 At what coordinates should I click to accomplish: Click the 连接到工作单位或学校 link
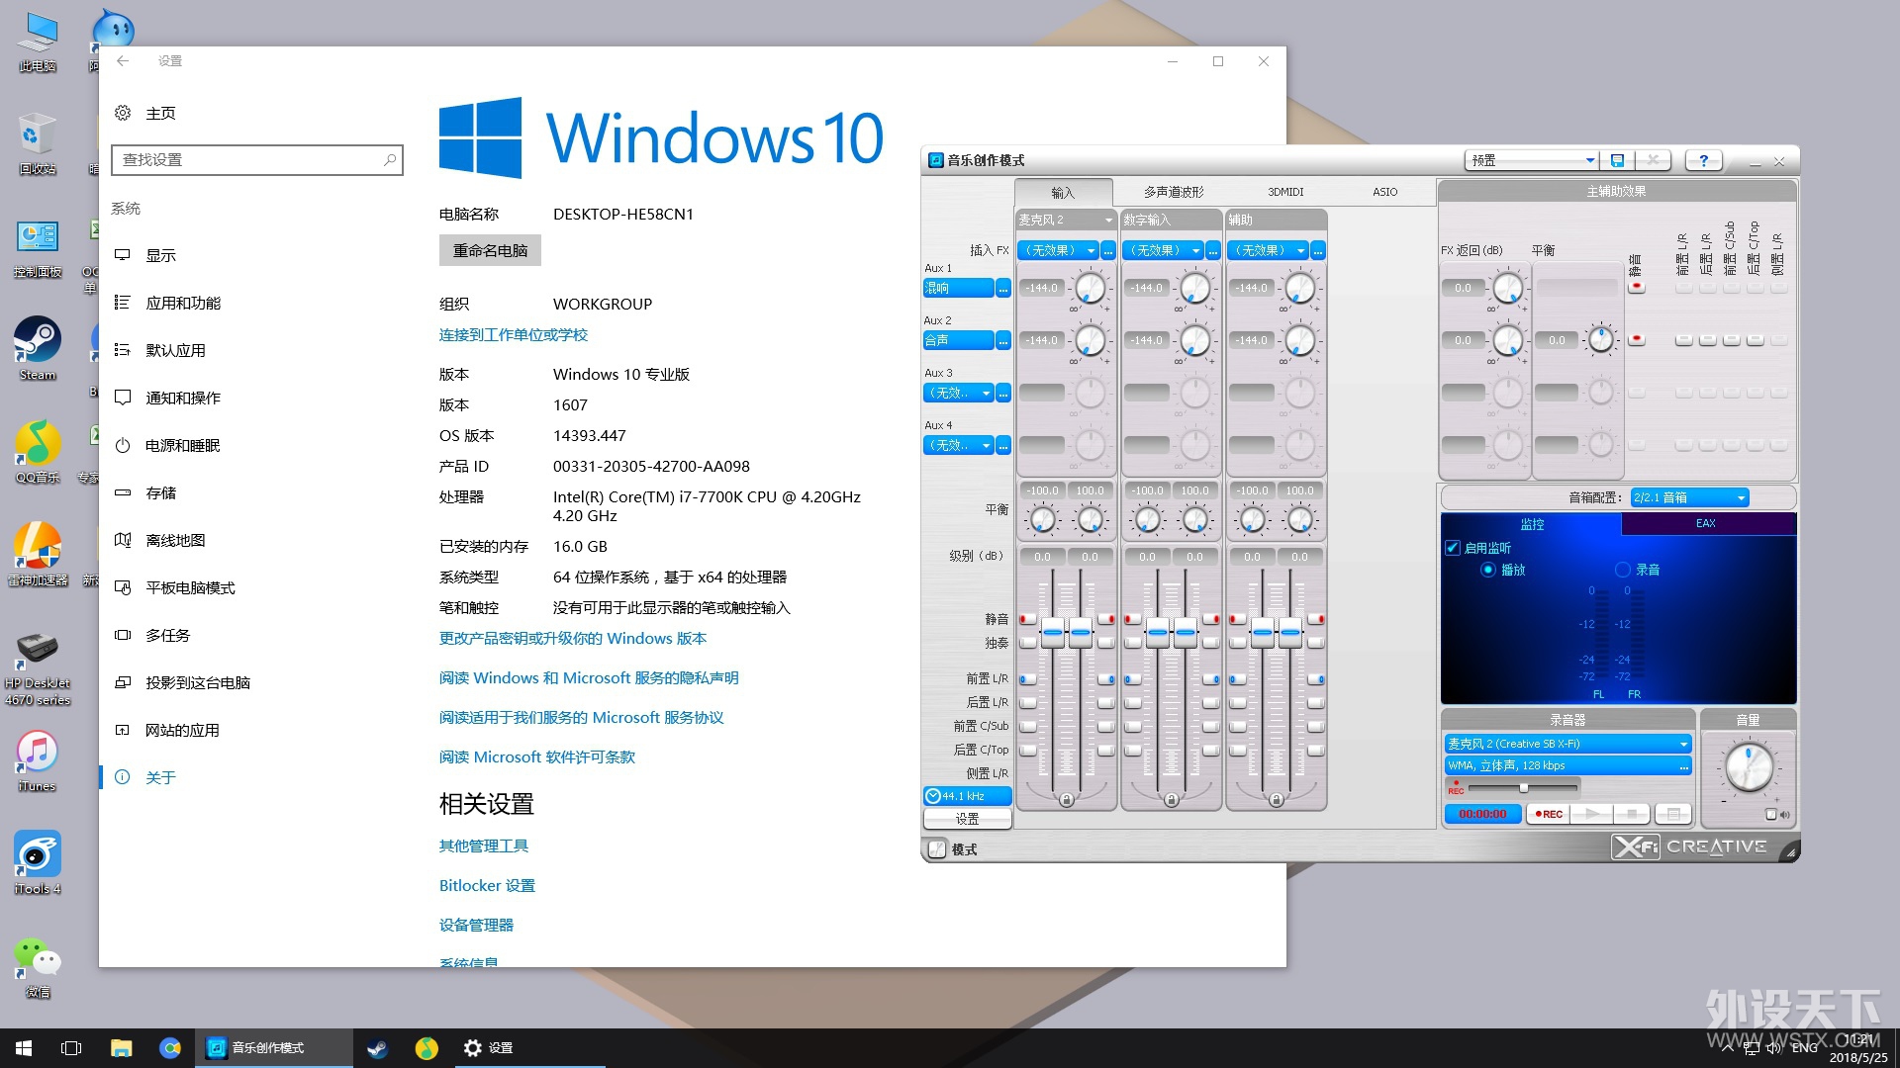(x=514, y=335)
